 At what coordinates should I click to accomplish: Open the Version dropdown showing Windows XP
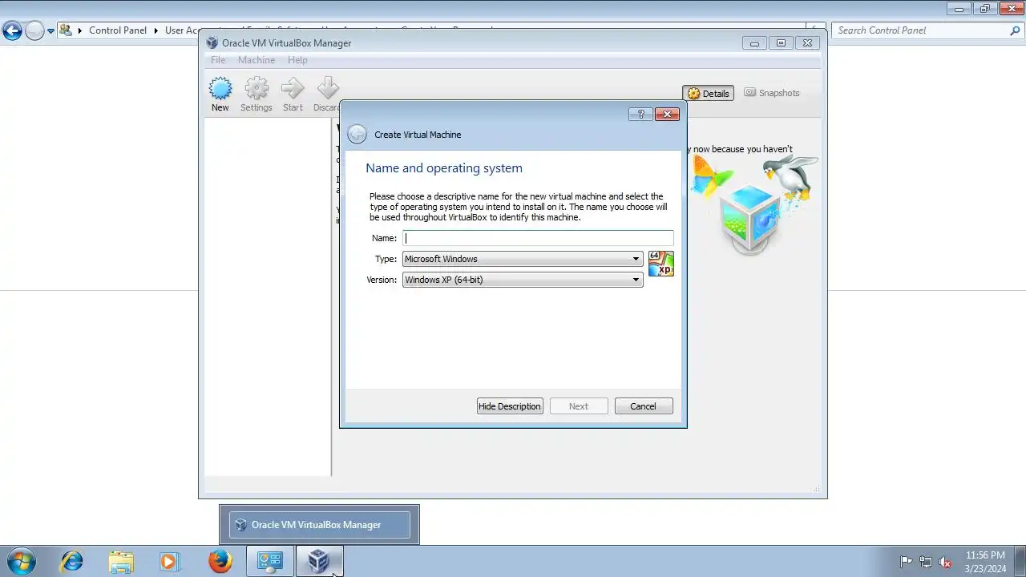pyautogui.click(x=523, y=280)
